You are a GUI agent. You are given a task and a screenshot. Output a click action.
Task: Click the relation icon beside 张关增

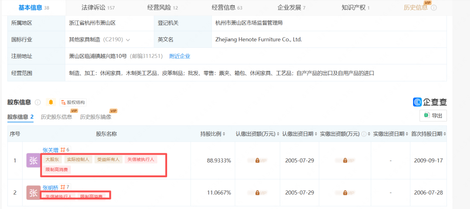pos(63,150)
